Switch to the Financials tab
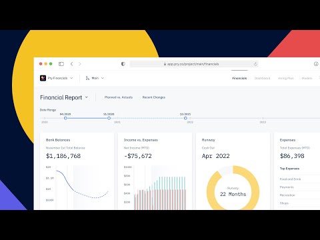This screenshot has height=240, width=320. [x=239, y=78]
